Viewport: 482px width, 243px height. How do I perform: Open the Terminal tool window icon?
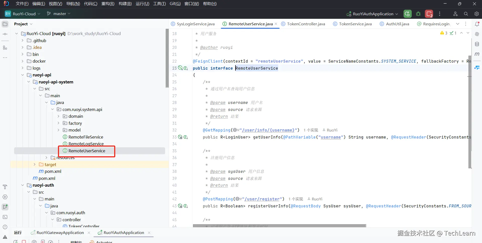5,217
